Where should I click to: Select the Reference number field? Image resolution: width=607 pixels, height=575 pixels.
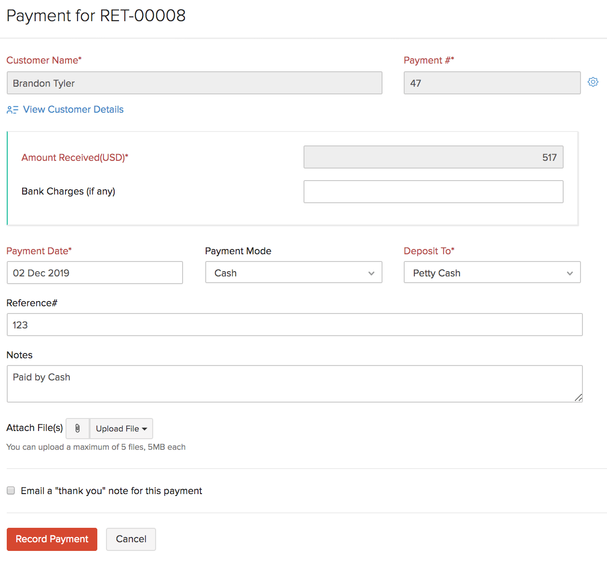pos(294,325)
